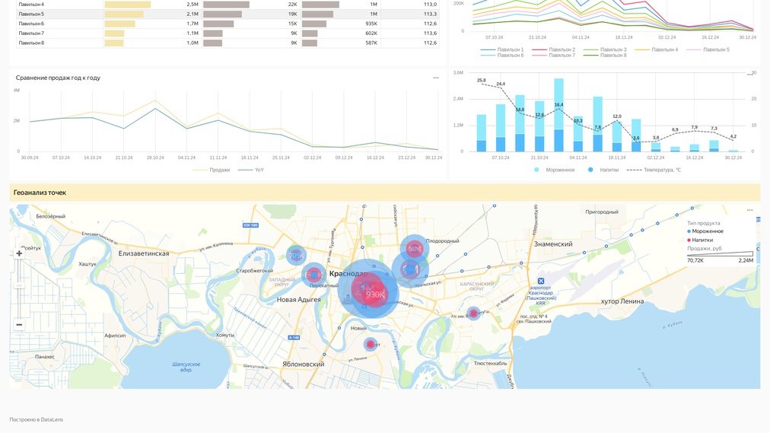Select the Павильон 5 table row
The image size is (770, 433).
pos(31,14)
